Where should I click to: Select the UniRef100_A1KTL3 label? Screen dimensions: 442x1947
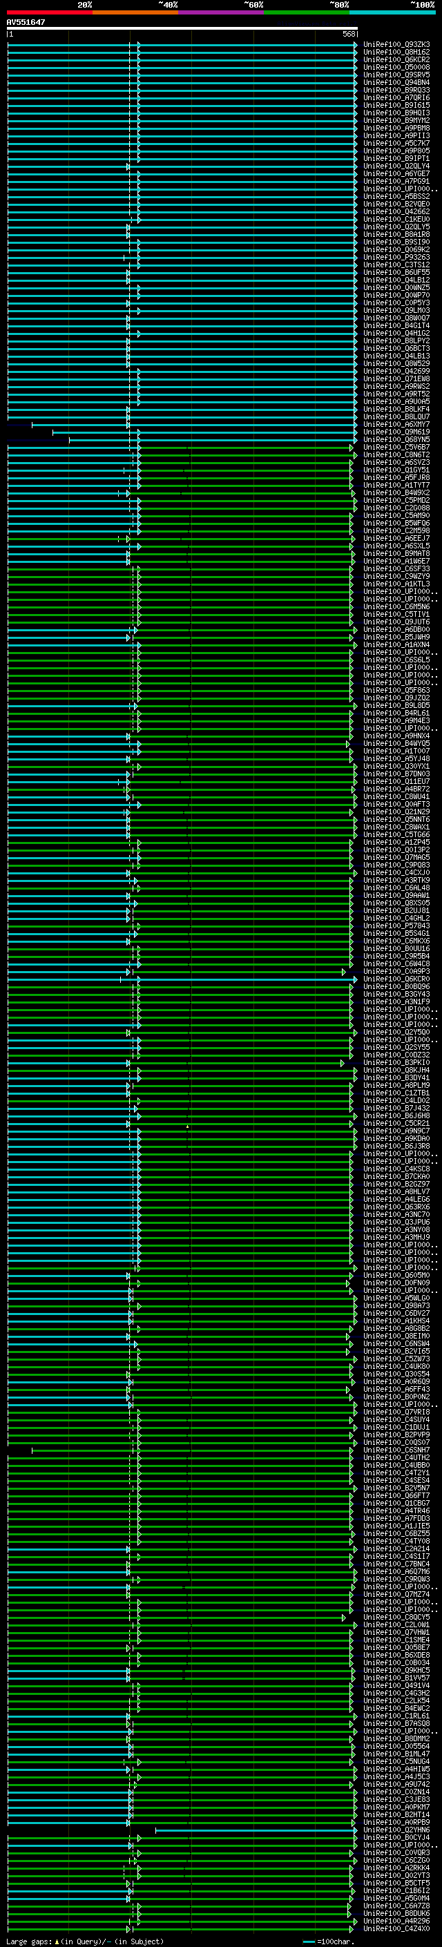pyautogui.click(x=396, y=584)
